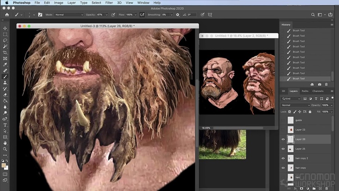Add layer mask from Layers panel
Screen dimensions: 339x191
coord(301,189)
